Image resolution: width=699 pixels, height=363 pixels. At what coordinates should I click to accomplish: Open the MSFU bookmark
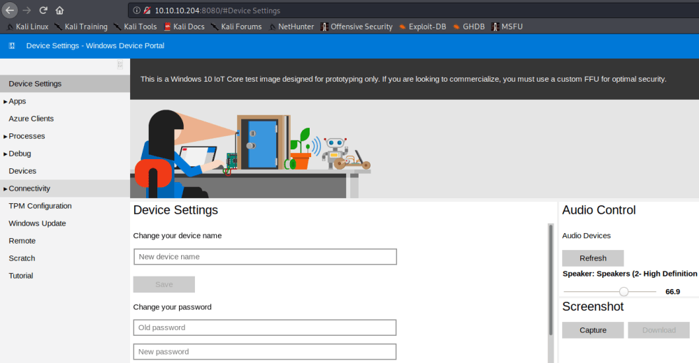[507, 27]
